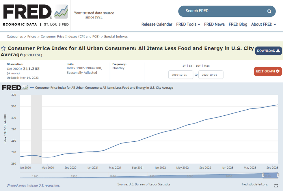Click the right handle of range slider
The width and height of the screenshot is (283, 191).
click(278, 175)
